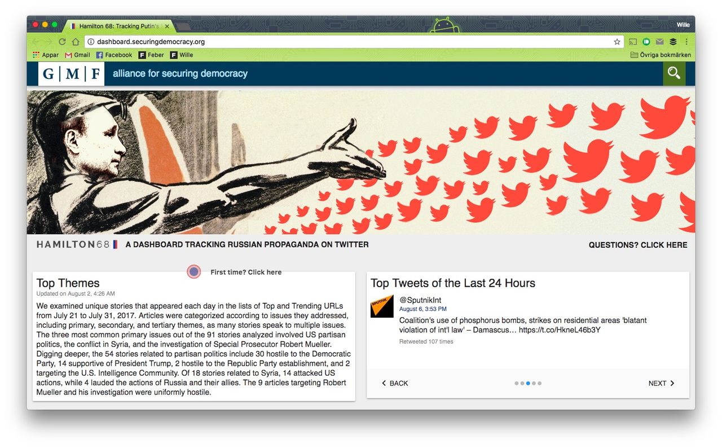This screenshot has width=722, height=448.
Task: Select the second carousel dot
Action: click(x=522, y=383)
